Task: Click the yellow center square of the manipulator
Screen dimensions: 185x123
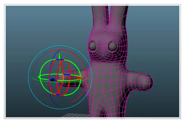Action: click(61, 77)
